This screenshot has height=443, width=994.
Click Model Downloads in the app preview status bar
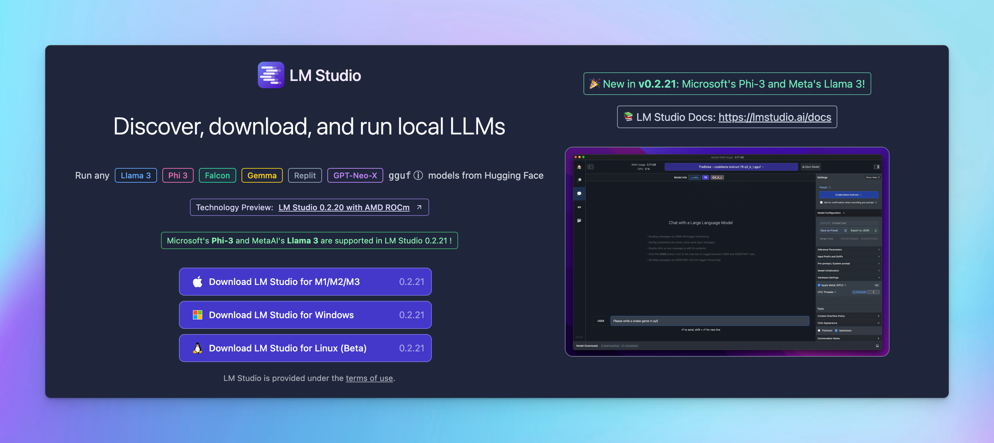[587, 346]
